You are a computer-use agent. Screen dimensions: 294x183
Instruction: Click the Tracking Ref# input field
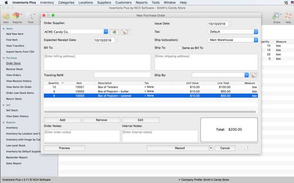(122, 75)
